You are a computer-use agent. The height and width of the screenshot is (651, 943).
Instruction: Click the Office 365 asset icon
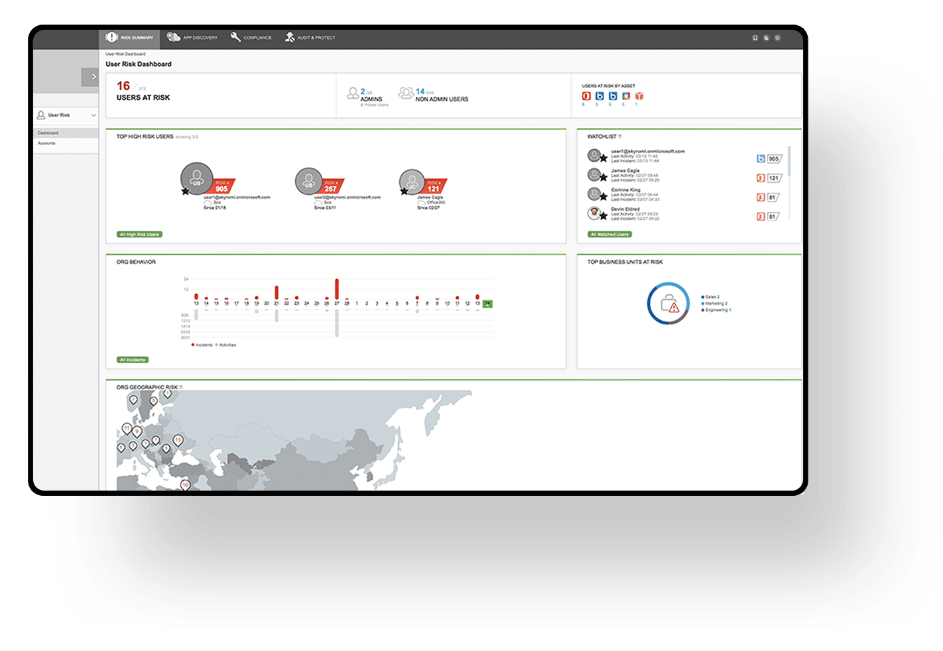[586, 96]
